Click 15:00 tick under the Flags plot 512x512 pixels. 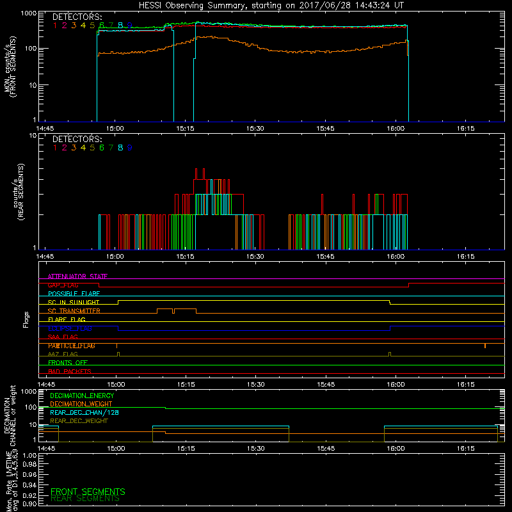[x=116, y=385]
